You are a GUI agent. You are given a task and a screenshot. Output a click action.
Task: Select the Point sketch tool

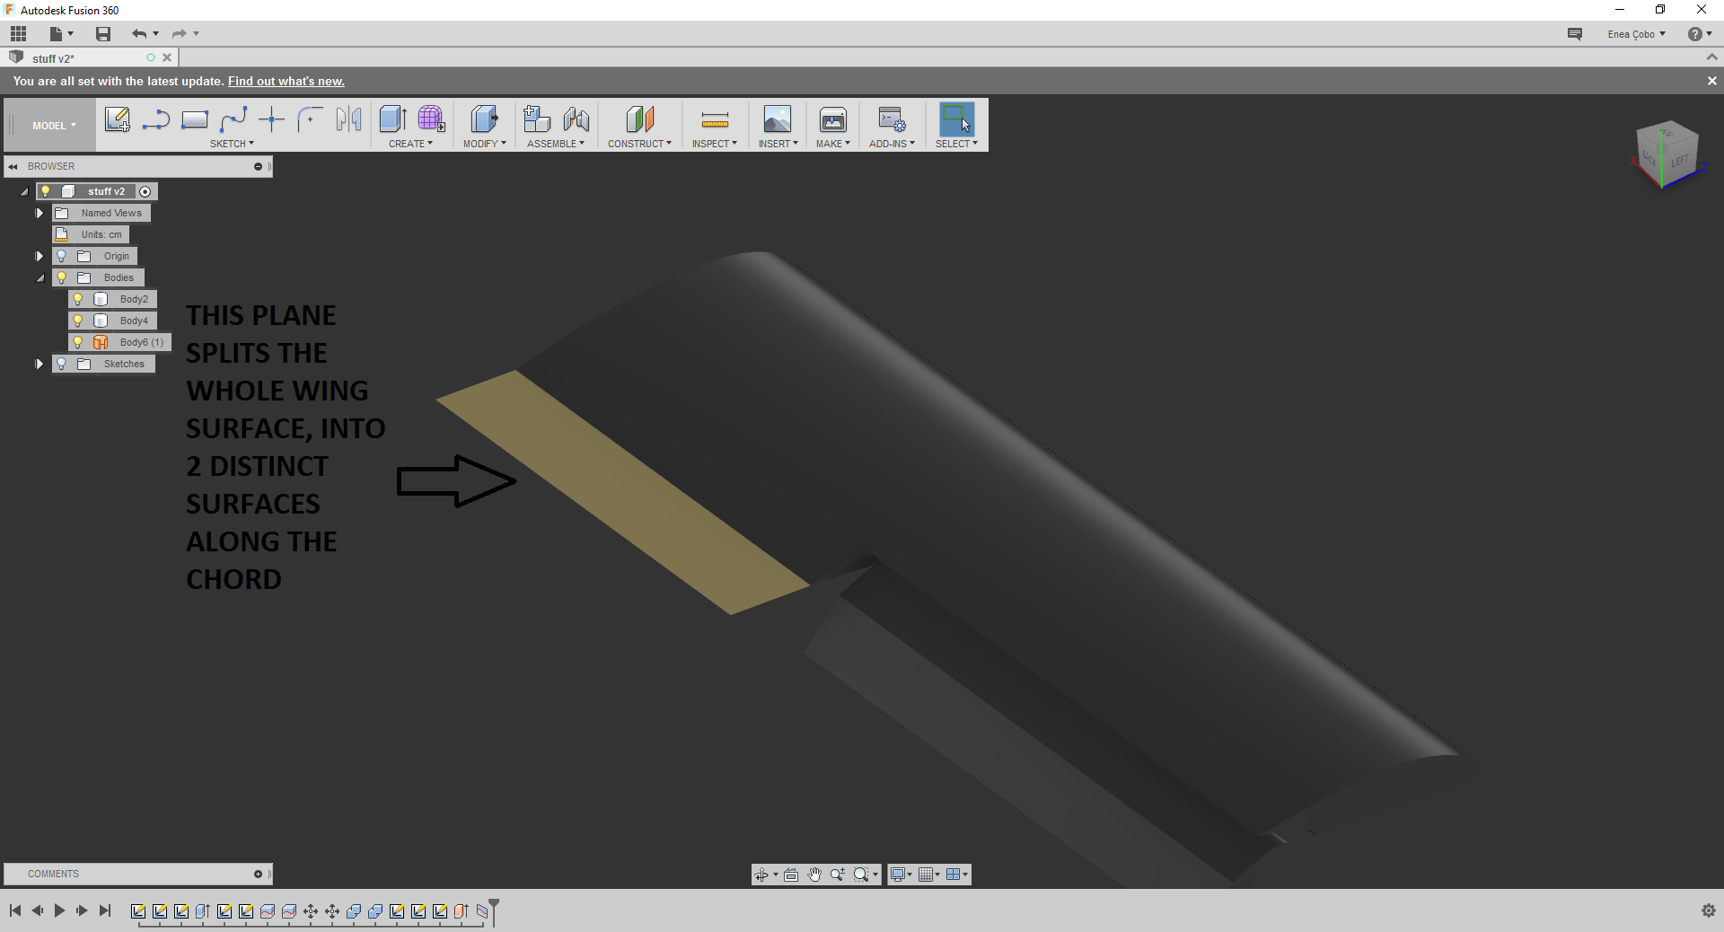click(x=271, y=119)
